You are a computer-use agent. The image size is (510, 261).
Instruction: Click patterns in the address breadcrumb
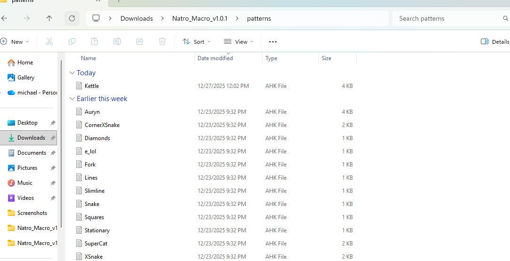point(259,18)
